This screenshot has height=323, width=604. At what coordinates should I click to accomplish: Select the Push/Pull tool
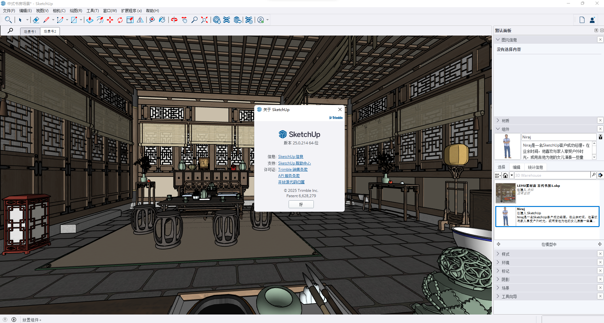pos(90,20)
